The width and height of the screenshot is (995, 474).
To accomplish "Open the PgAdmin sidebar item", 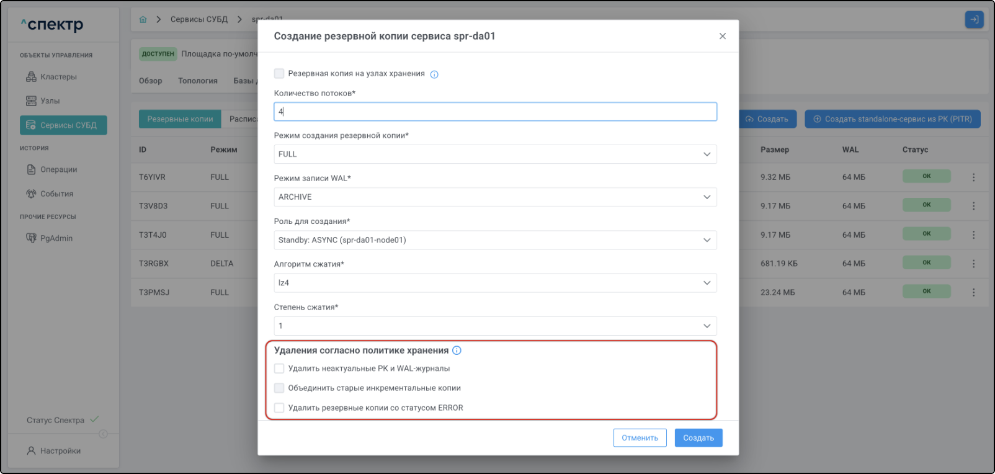I will point(56,238).
